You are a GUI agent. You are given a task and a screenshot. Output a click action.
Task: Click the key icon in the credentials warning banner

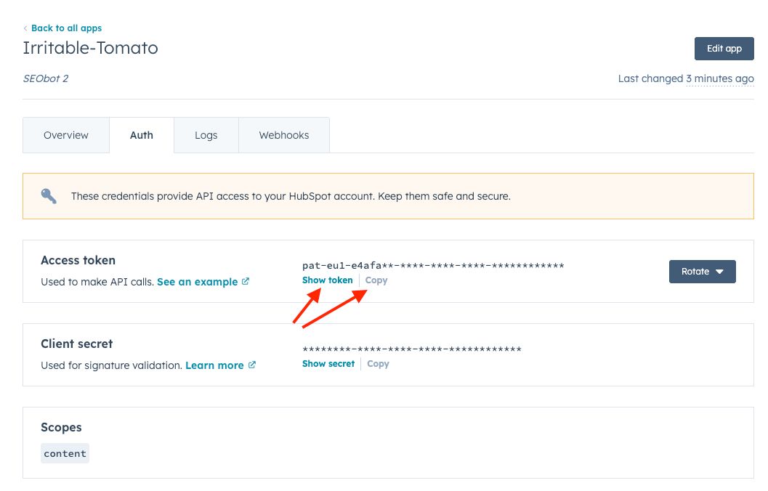click(49, 196)
